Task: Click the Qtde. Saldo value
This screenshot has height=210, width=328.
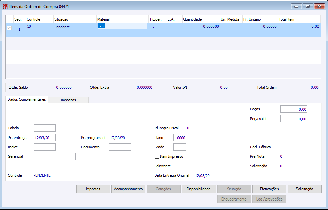Action: coord(64,87)
